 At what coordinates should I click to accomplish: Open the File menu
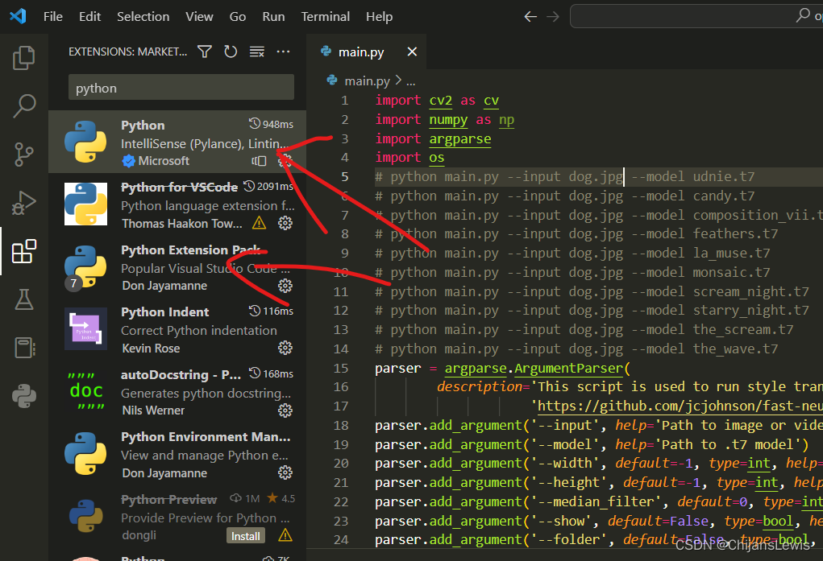[x=53, y=17]
